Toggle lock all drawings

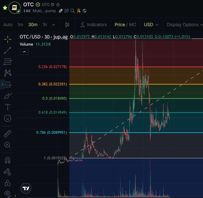point(7,183)
